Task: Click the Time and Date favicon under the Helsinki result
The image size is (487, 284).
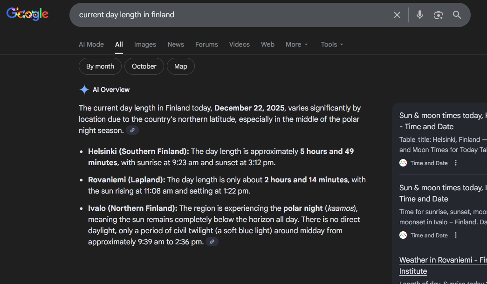Action: click(x=403, y=163)
